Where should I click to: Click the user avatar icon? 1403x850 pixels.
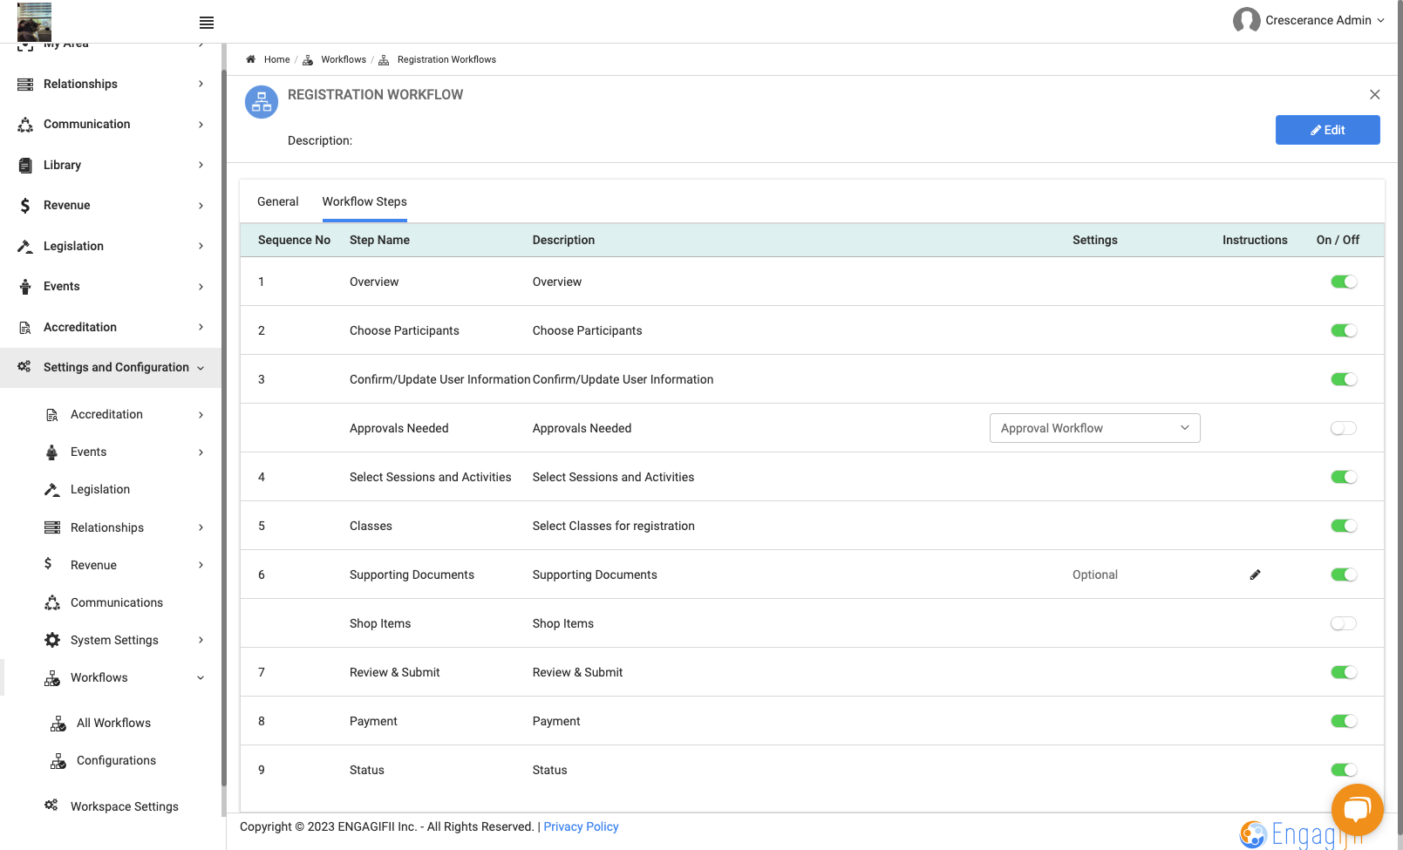(1246, 20)
